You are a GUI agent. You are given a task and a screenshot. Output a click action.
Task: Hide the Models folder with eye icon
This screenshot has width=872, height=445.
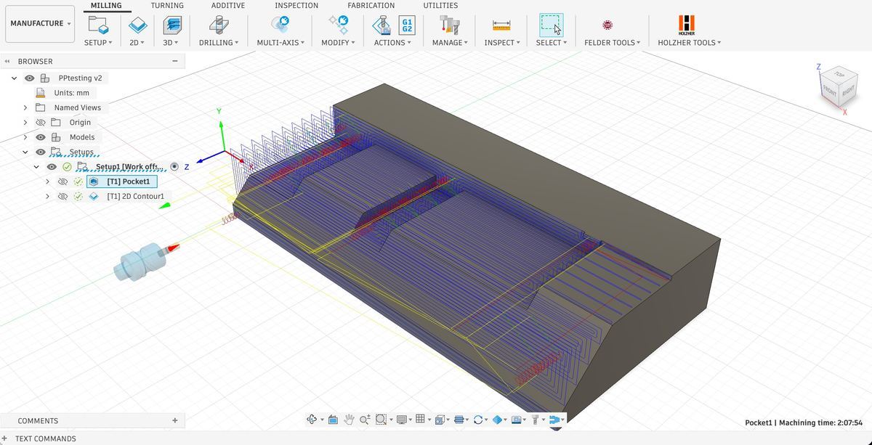click(x=41, y=136)
